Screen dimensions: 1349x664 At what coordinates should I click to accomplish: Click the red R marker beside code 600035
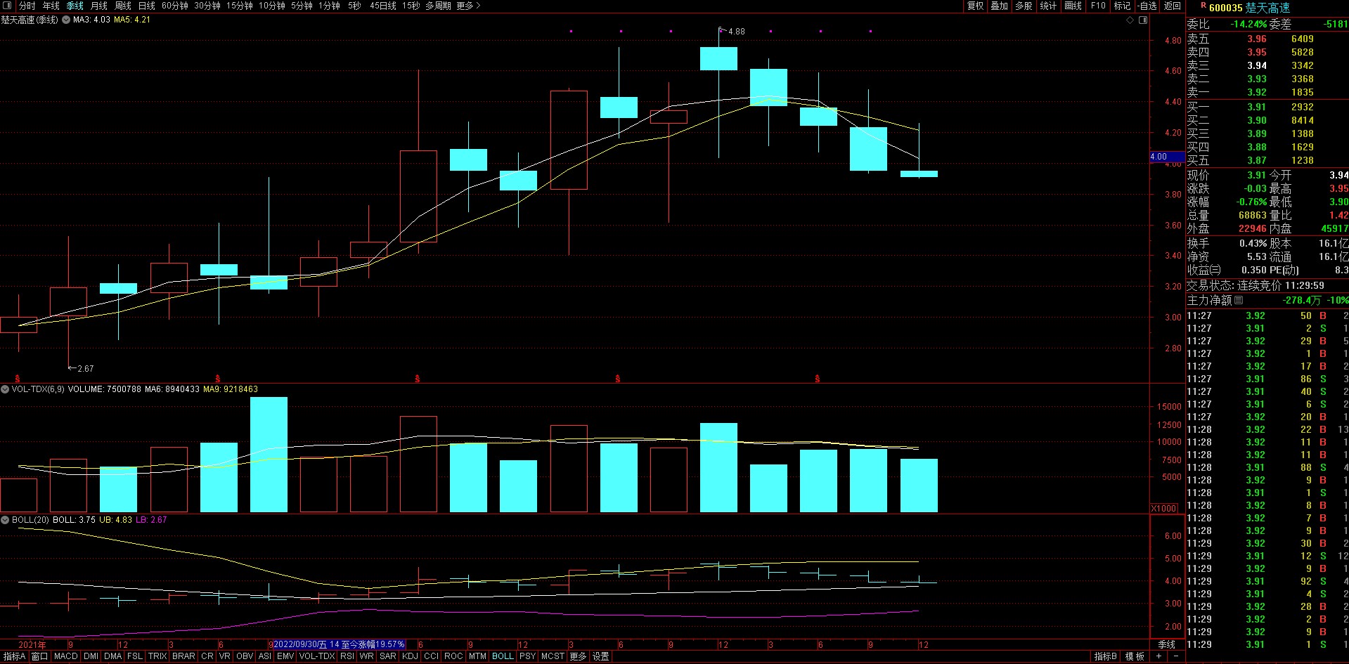1203,6
